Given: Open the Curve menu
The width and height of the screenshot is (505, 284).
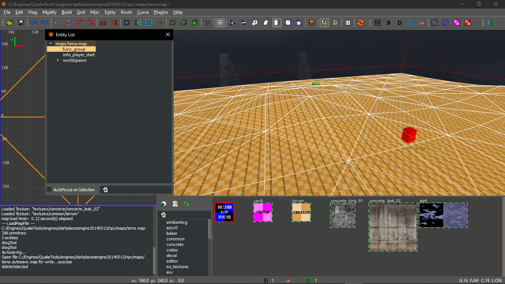Looking at the screenshot, I should 143,12.
